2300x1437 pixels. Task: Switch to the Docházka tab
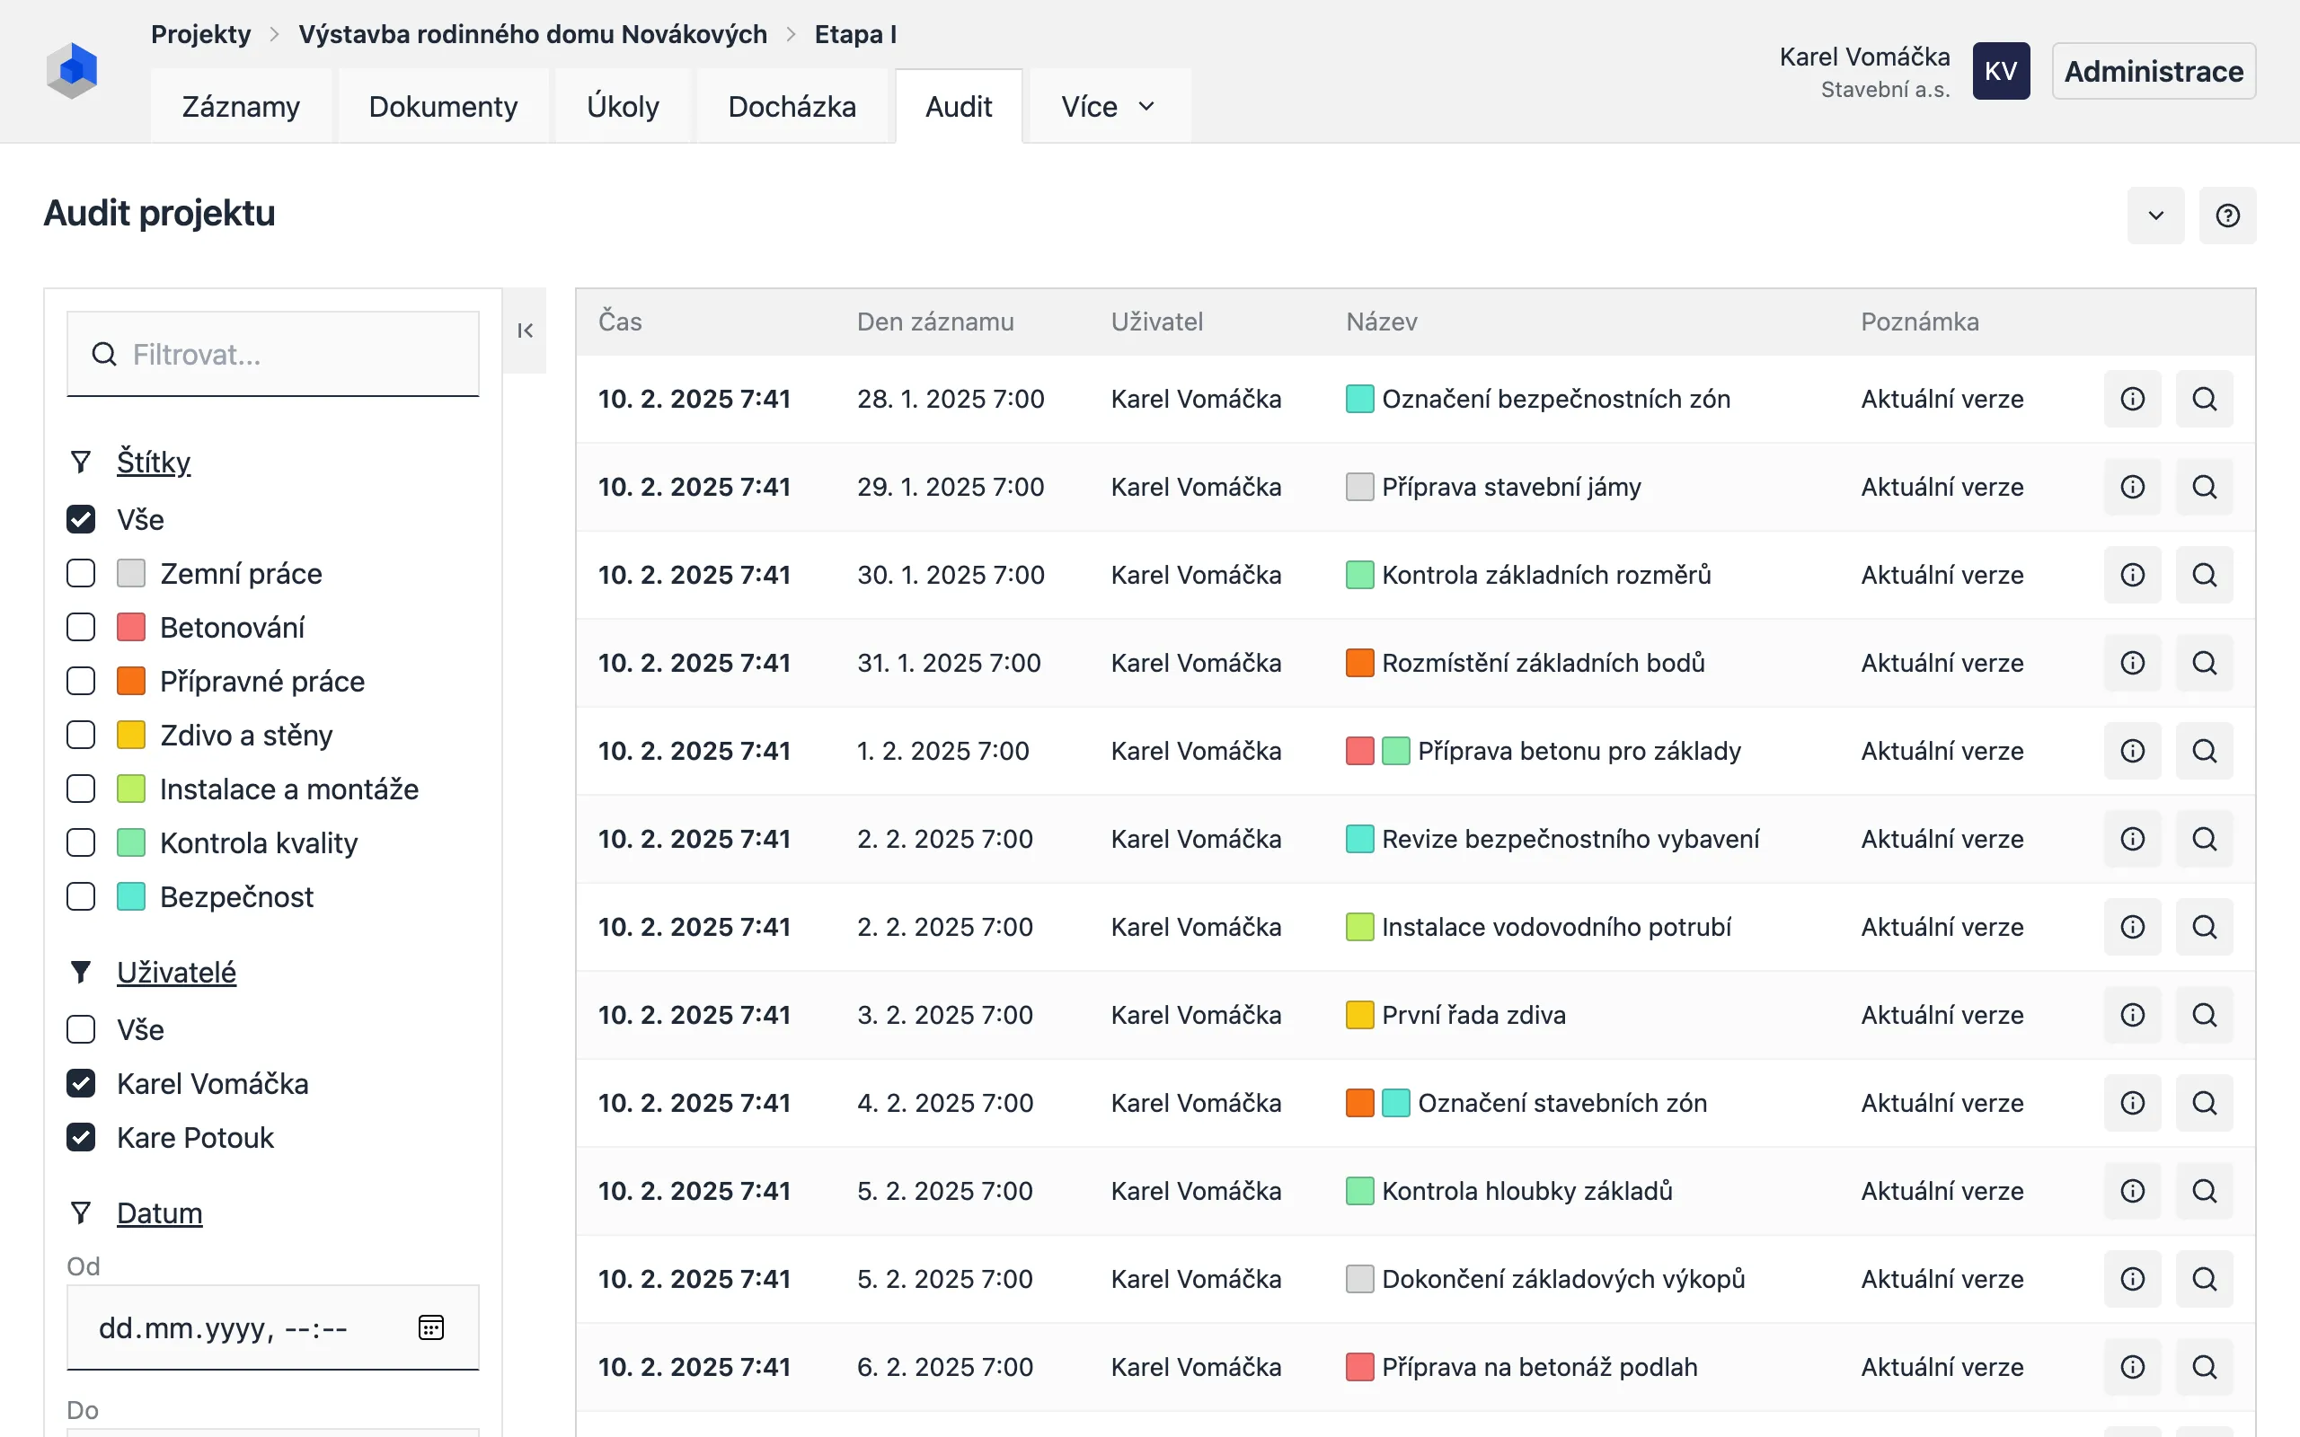click(792, 107)
